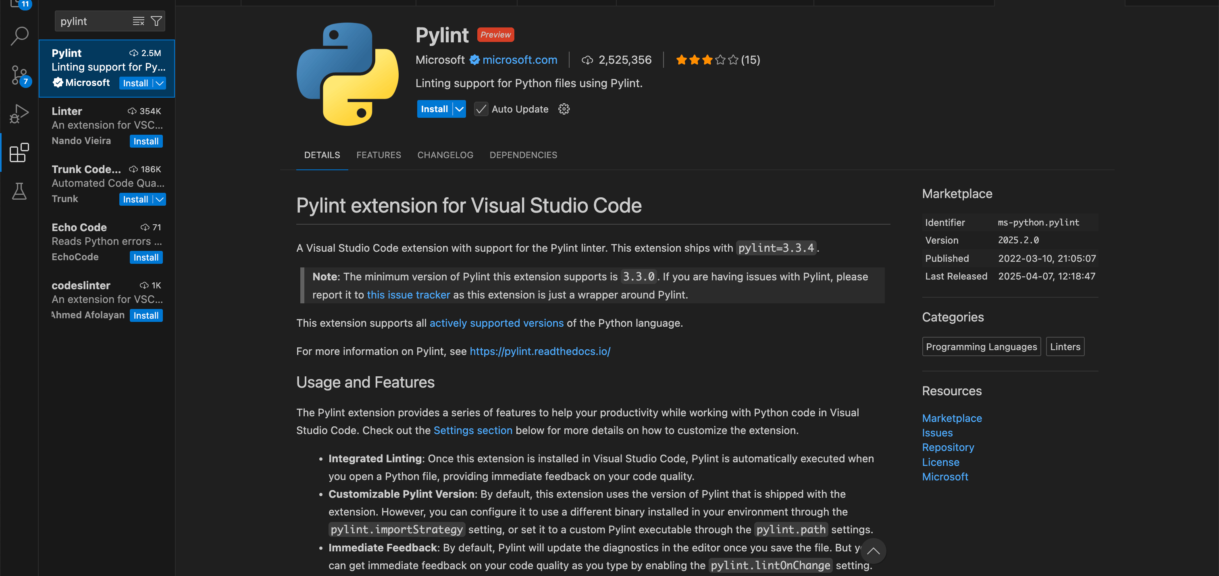Image resolution: width=1219 pixels, height=576 pixels.
Task: Expand Install dropdown on Trunk Code Quality item
Action: point(160,199)
